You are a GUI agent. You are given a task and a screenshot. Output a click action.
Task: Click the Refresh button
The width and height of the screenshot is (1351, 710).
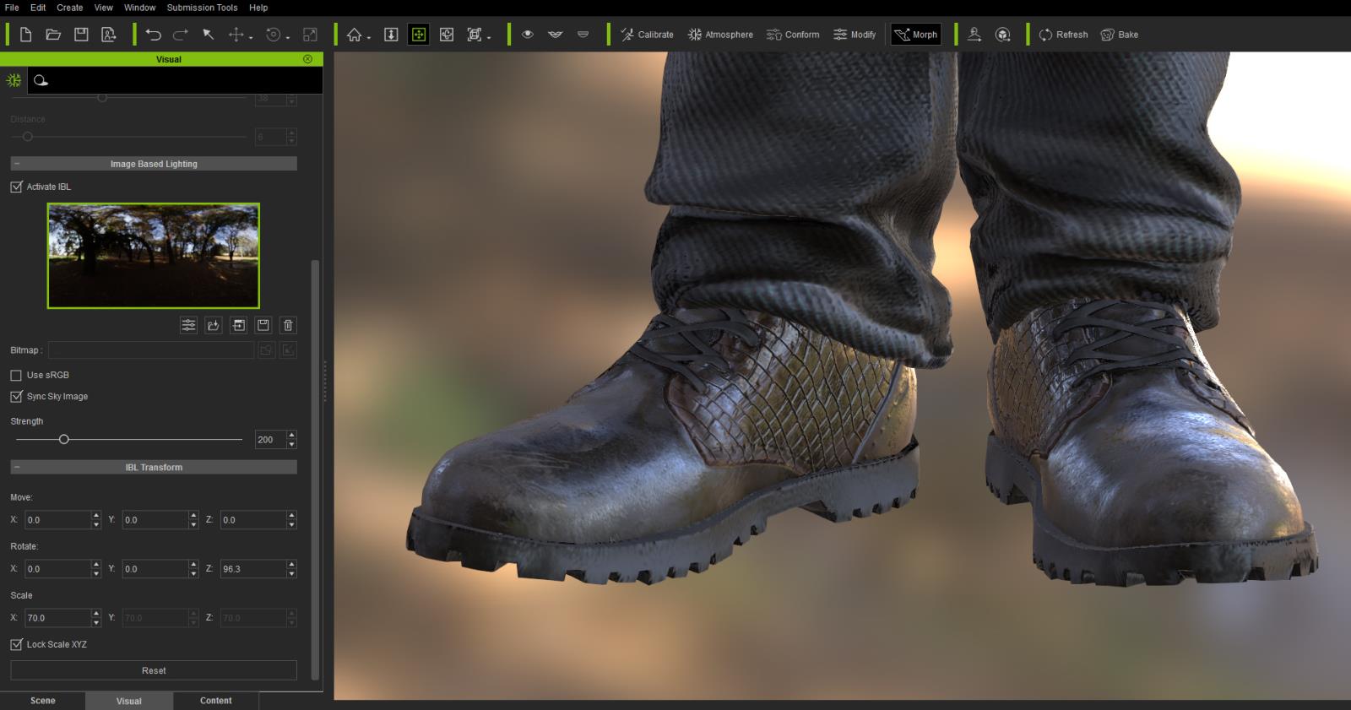click(1063, 35)
